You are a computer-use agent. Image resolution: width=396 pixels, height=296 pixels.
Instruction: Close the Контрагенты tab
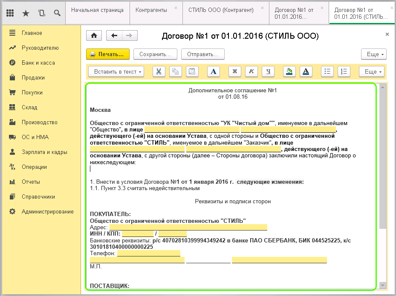176,8
